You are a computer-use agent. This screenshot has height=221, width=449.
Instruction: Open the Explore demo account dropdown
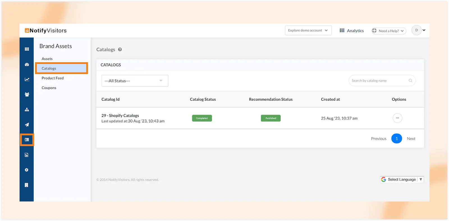(308, 31)
